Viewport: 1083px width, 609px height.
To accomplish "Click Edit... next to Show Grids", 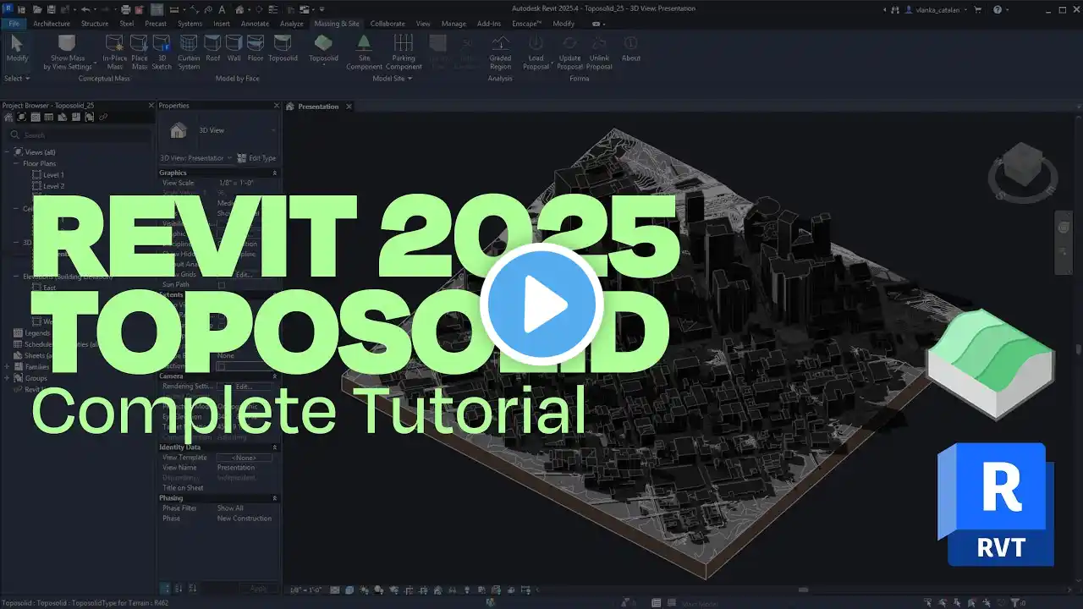I will 245,275.
